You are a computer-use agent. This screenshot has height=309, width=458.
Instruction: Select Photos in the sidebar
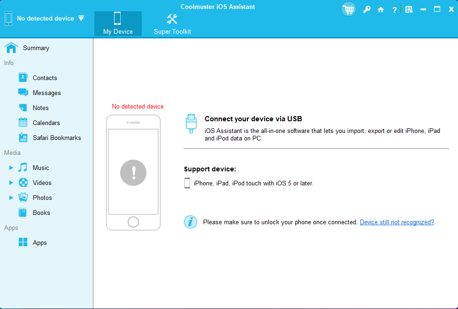click(x=42, y=198)
